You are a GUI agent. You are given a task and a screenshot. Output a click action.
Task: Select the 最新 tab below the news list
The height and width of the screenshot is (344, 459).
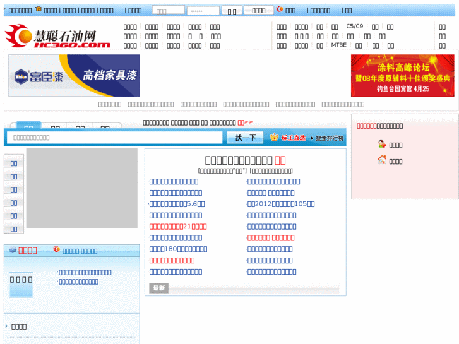coord(158,288)
